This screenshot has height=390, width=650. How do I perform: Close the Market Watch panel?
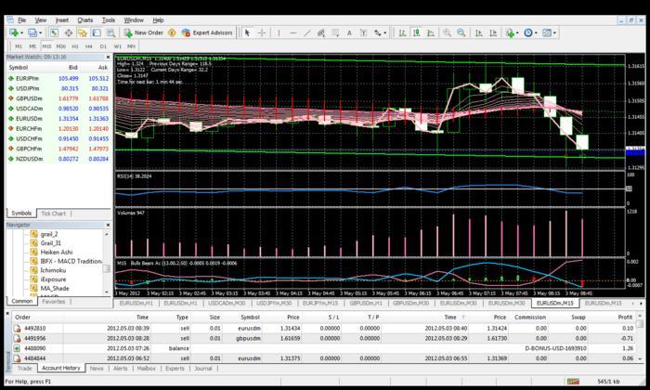109,58
